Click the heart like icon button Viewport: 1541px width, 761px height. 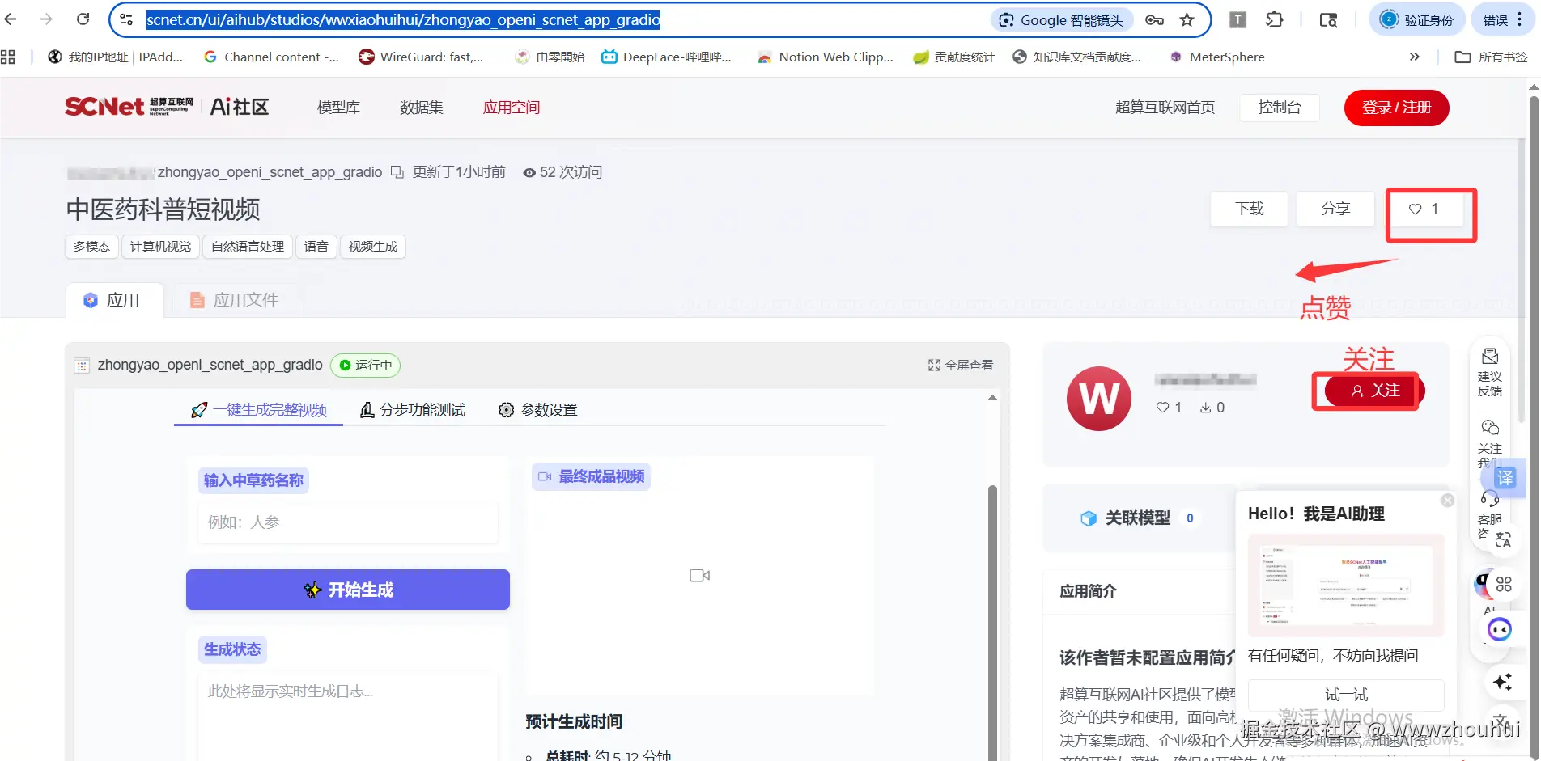click(x=1424, y=209)
